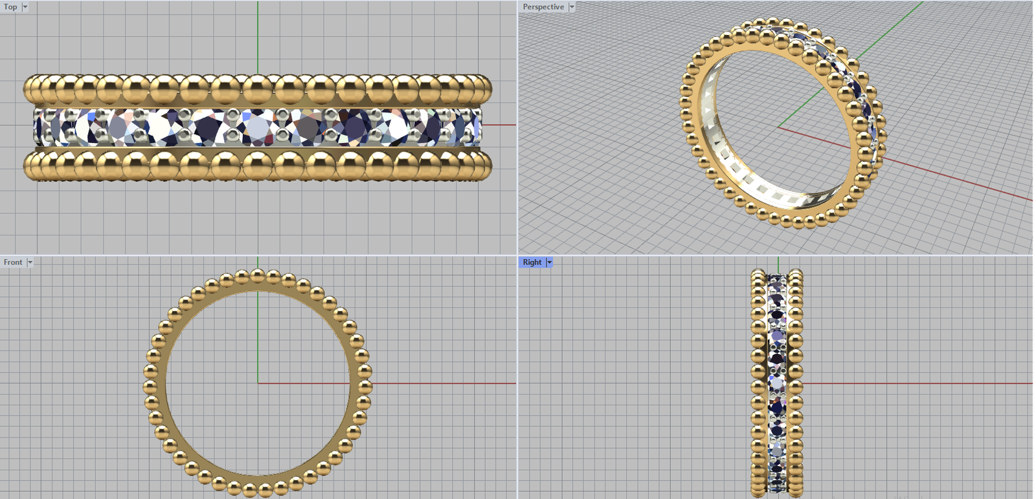This screenshot has width=1036, height=499.
Task: Open the Top viewport dropdown arrow
Action: pyautogui.click(x=25, y=6)
